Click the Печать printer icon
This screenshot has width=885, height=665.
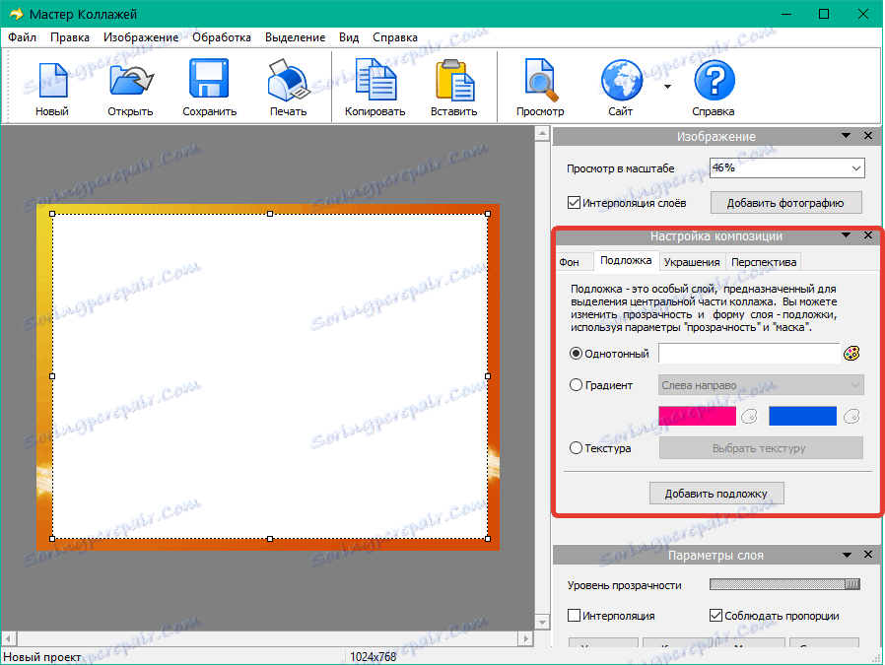(x=289, y=81)
